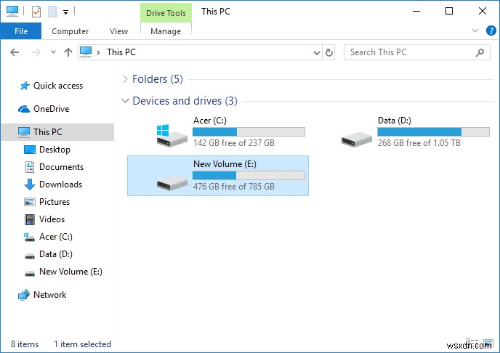Click the text 476 GB free of 785 GB

click(234, 187)
